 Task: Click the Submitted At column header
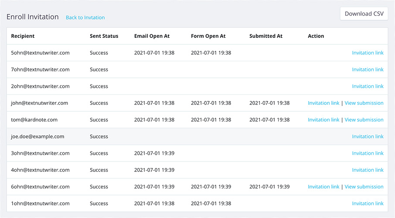click(x=266, y=36)
